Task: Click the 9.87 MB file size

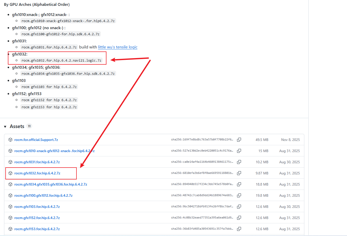Action: 262,173
